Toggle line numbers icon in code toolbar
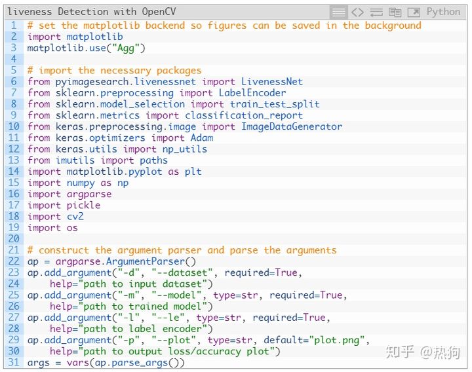This screenshot has width=472, height=372. (x=339, y=12)
